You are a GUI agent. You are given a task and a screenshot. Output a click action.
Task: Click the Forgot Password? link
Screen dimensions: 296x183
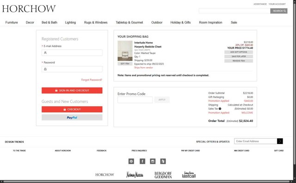click(92, 80)
